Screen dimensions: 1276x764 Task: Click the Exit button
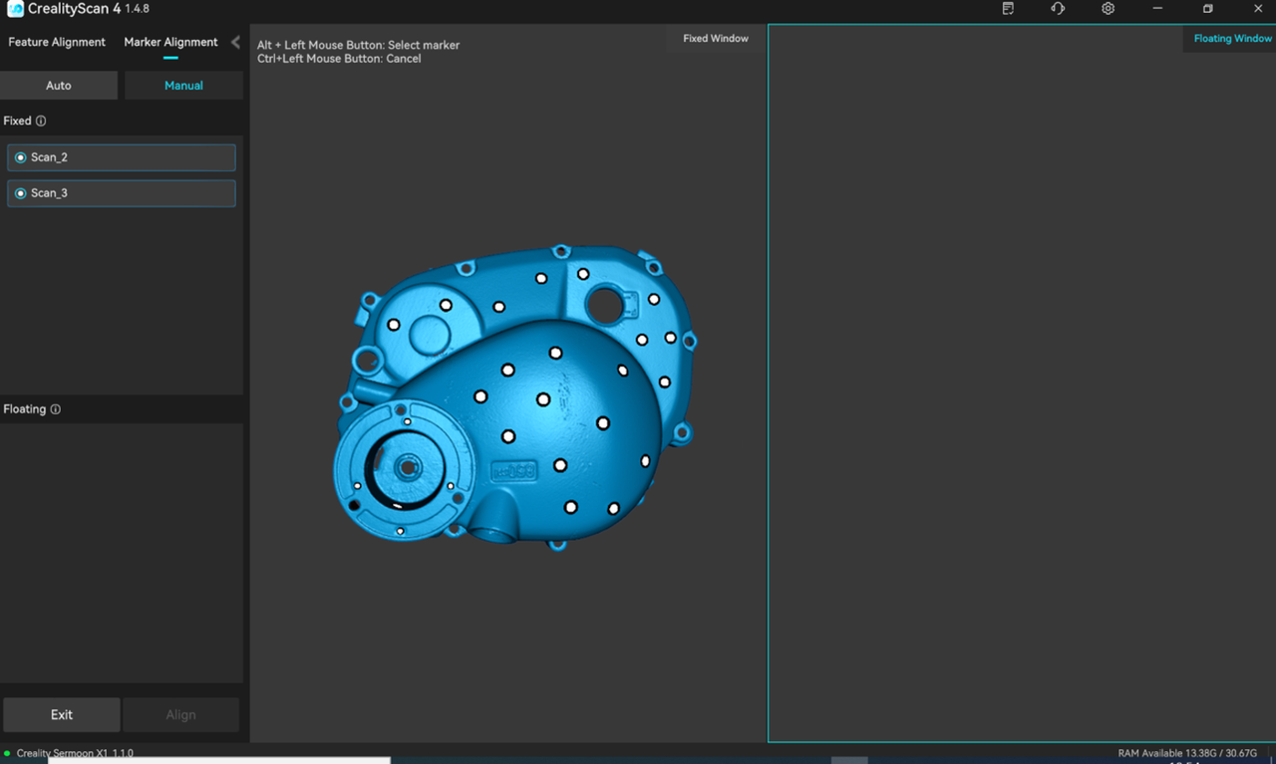click(x=62, y=714)
